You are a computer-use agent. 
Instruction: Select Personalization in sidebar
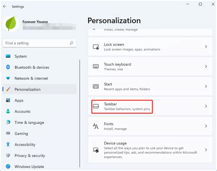pyautogui.click(x=39, y=89)
